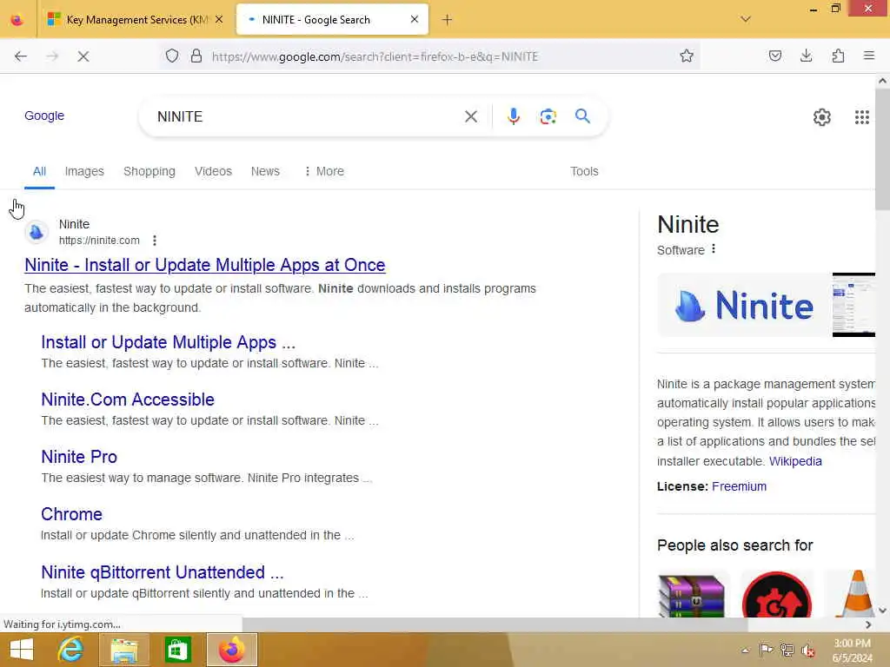Show hidden tray icons arrow
890x667 pixels.
tap(745, 650)
